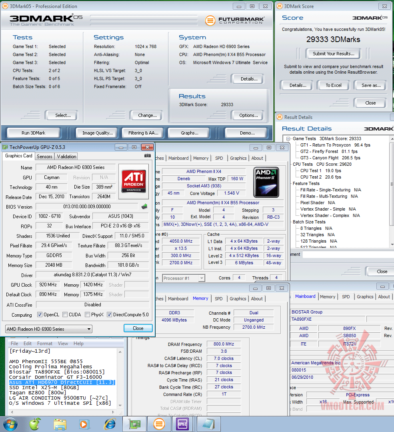Open the Graphs button
The width and height of the screenshot is (394, 432).
[190, 133]
